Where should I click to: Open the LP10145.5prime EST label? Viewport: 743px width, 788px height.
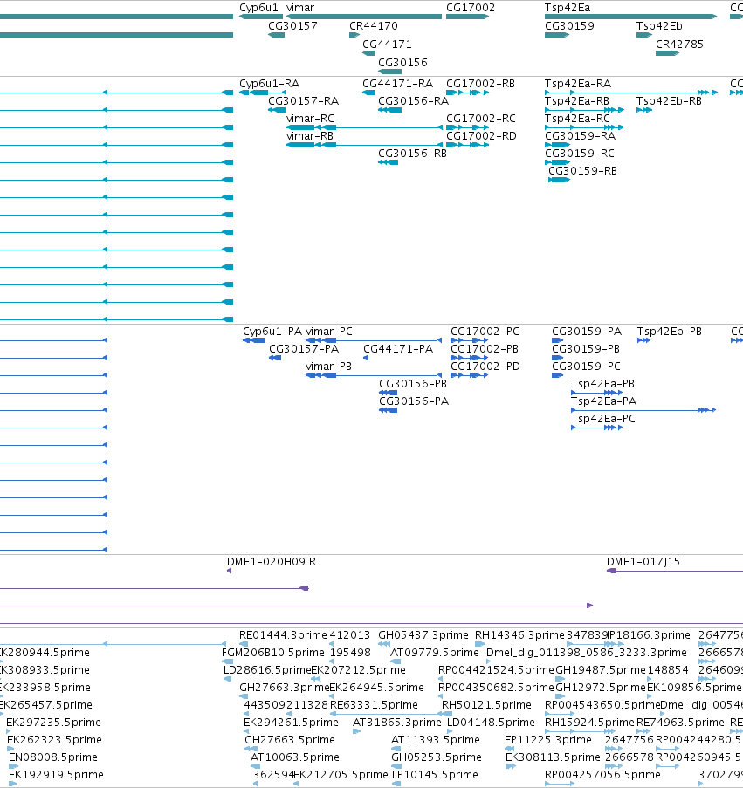pyautogui.click(x=436, y=775)
